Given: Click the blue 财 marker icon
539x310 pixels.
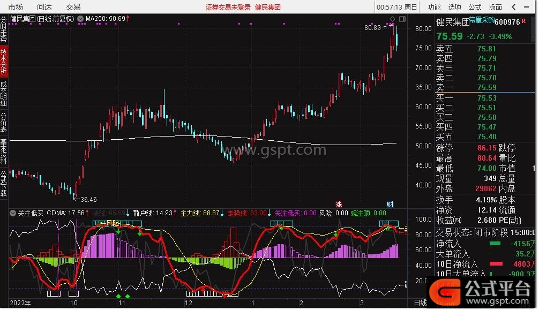Looking at the screenshot, I should pyautogui.click(x=390, y=205).
